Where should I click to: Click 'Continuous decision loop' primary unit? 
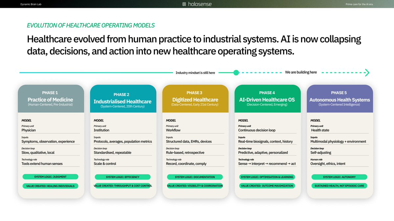tap(257, 130)
